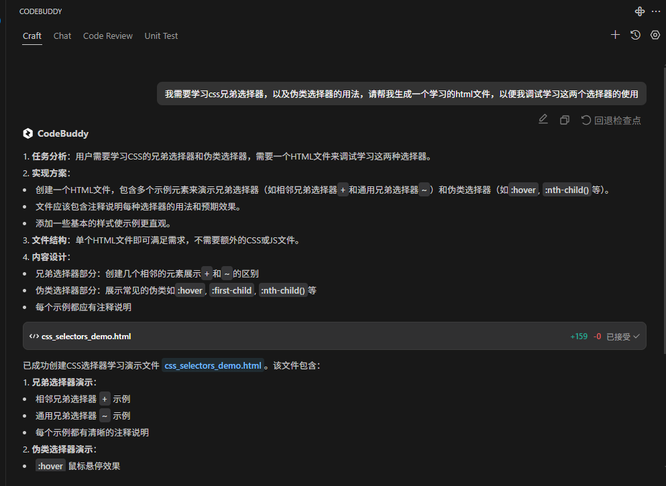Open css_selectors_demo.html file card
This screenshot has width=666, height=486.
(x=334, y=336)
